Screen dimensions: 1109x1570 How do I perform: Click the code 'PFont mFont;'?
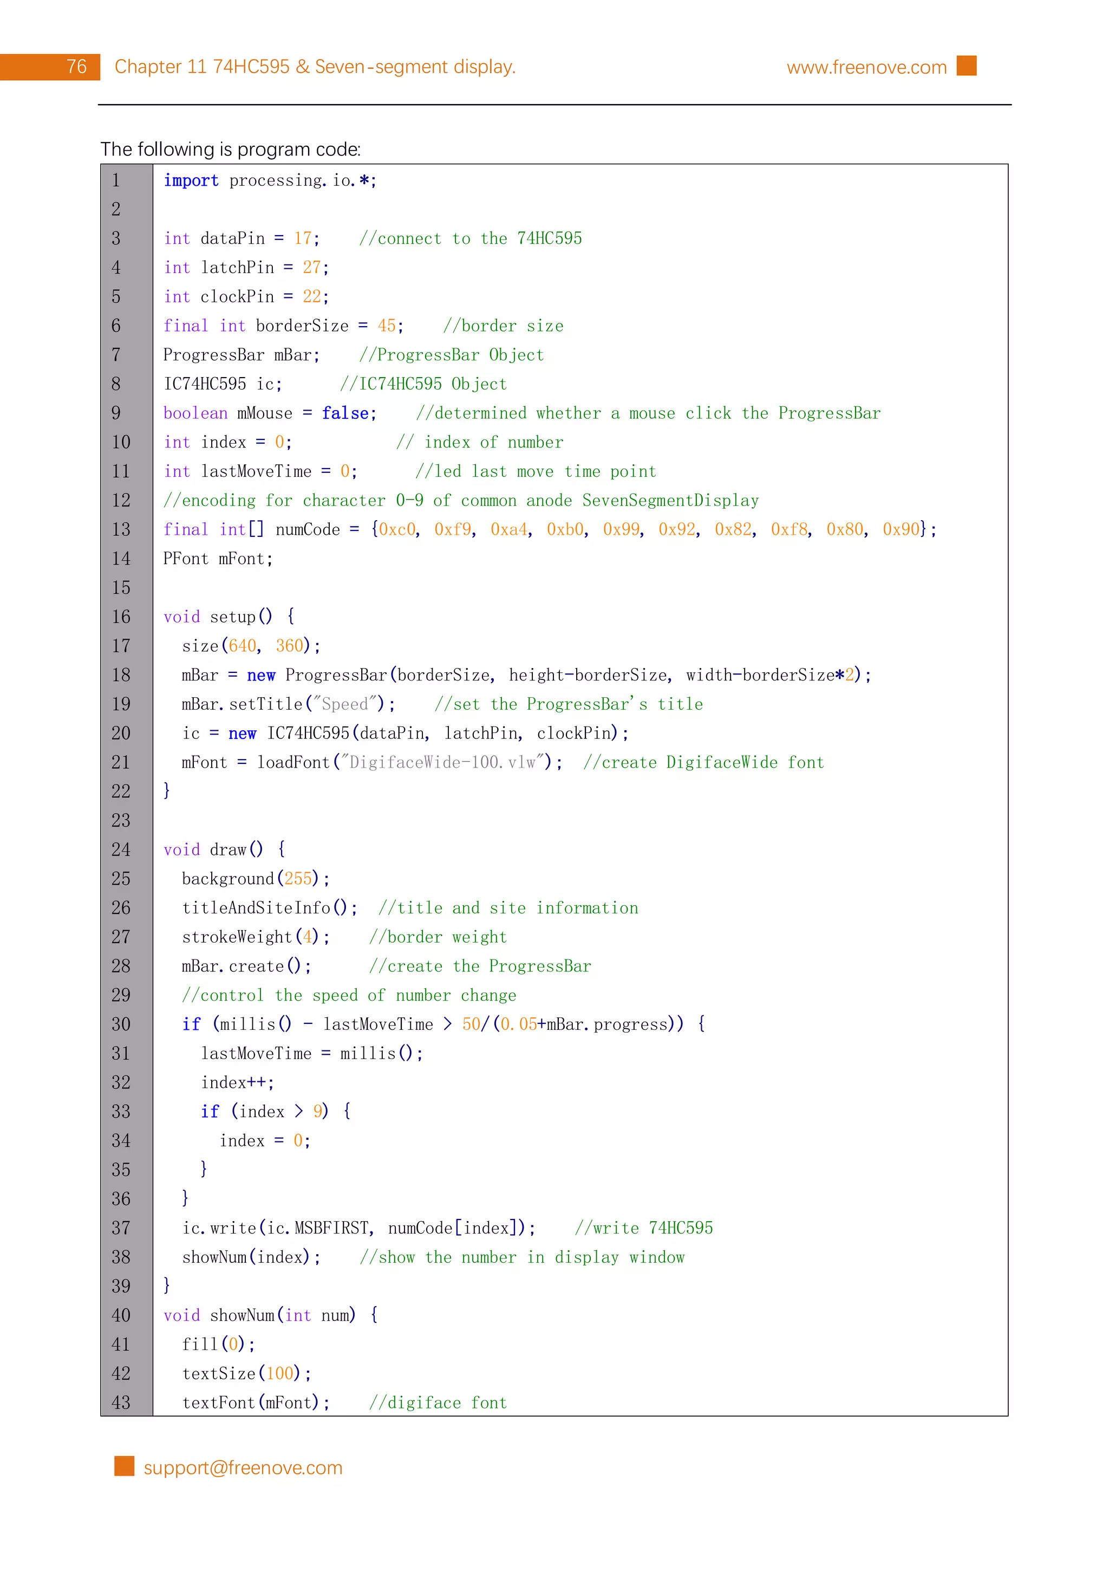click(x=218, y=559)
